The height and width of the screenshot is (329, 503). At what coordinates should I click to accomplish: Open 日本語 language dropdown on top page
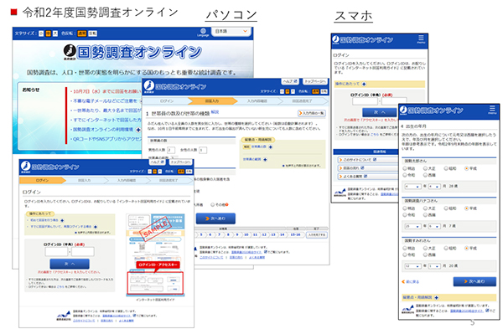[231, 31]
